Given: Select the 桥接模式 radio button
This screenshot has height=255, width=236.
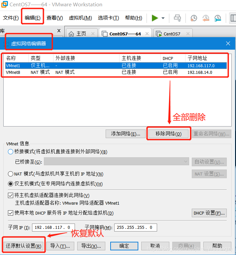Looking at the screenshot, I should point(11,152).
